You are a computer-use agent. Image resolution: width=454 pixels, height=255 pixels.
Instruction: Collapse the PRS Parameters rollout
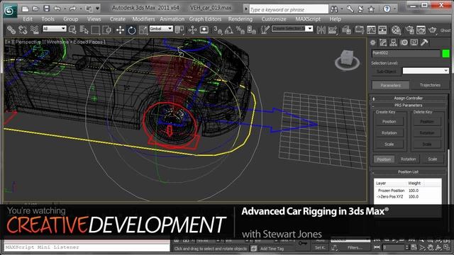click(x=409, y=106)
